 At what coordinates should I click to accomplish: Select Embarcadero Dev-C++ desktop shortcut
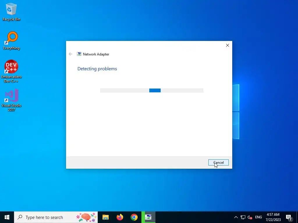click(x=11, y=71)
